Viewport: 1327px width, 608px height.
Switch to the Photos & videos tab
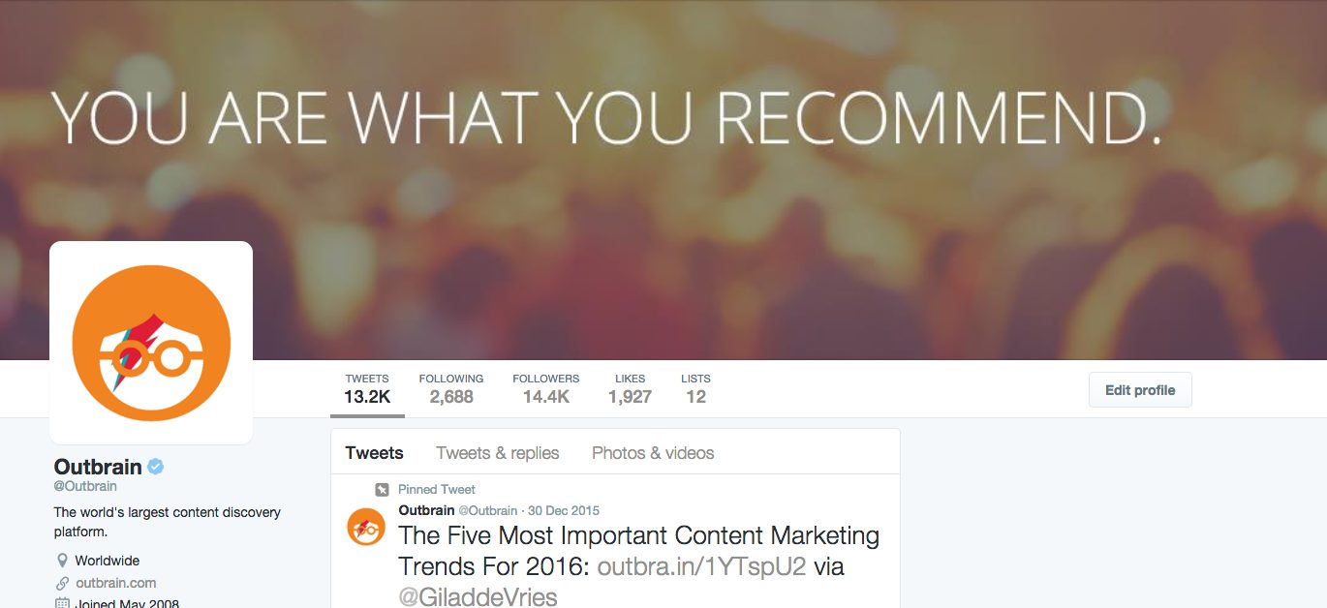pyautogui.click(x=653, y=453)
